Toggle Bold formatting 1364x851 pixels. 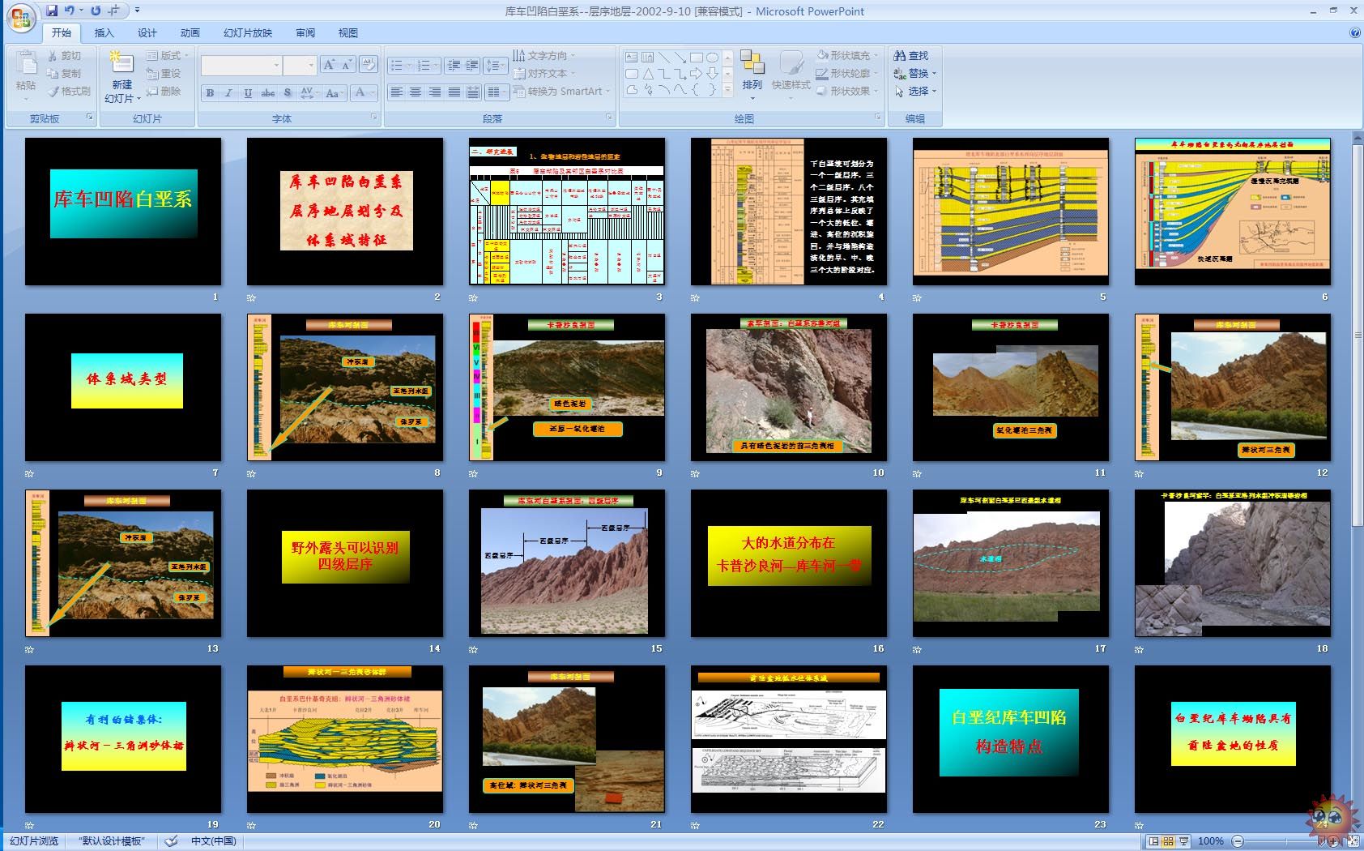pos(210,93)
